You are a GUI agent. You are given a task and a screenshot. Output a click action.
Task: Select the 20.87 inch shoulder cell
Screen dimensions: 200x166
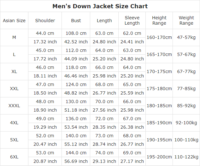pos(45,161)
